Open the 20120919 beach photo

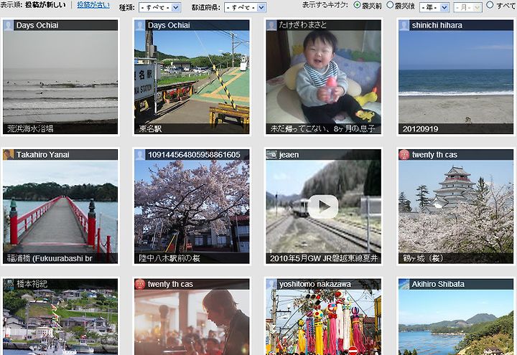(x=456, y=77)
